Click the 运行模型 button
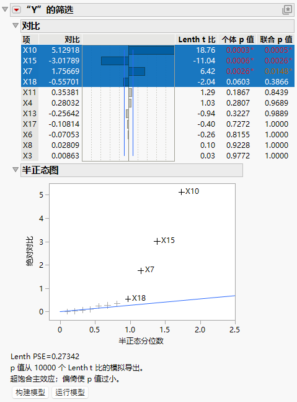297x402 pixels. point(70,392)
